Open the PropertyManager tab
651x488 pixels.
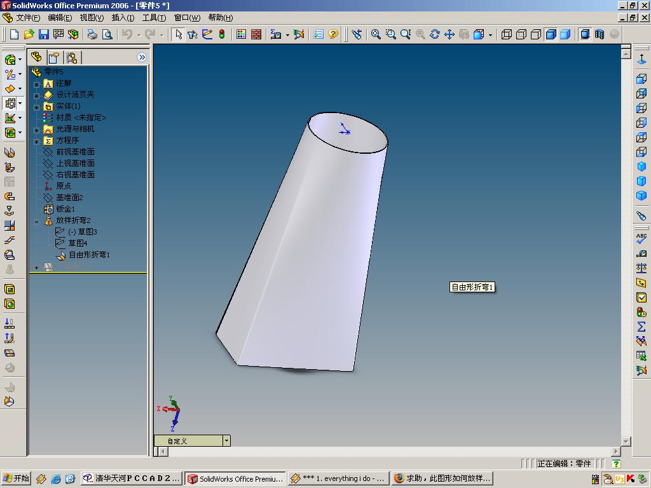[53, 57]
